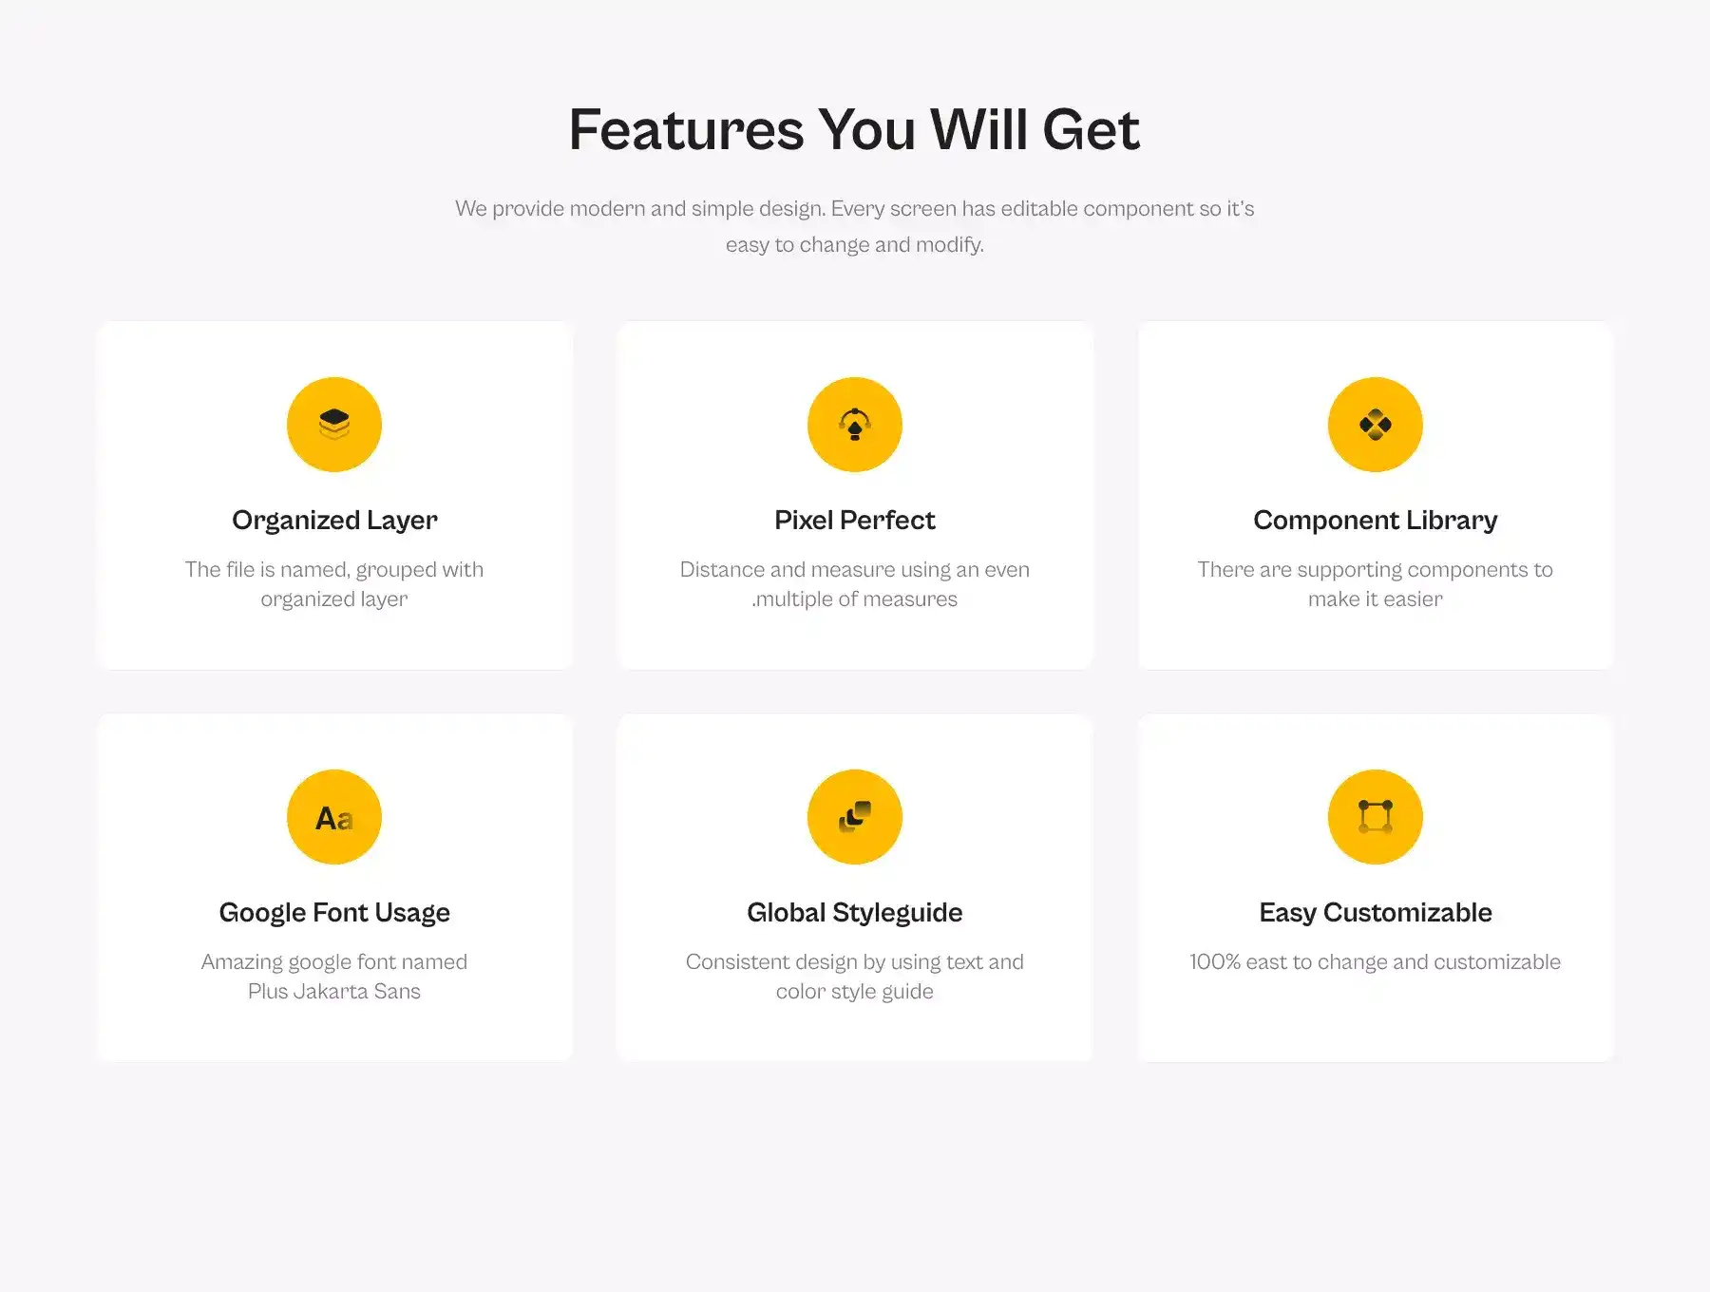Select the Pixel Perfect card title
The width and height of the screenshot is (1710, 1292).
coord(855,521)
